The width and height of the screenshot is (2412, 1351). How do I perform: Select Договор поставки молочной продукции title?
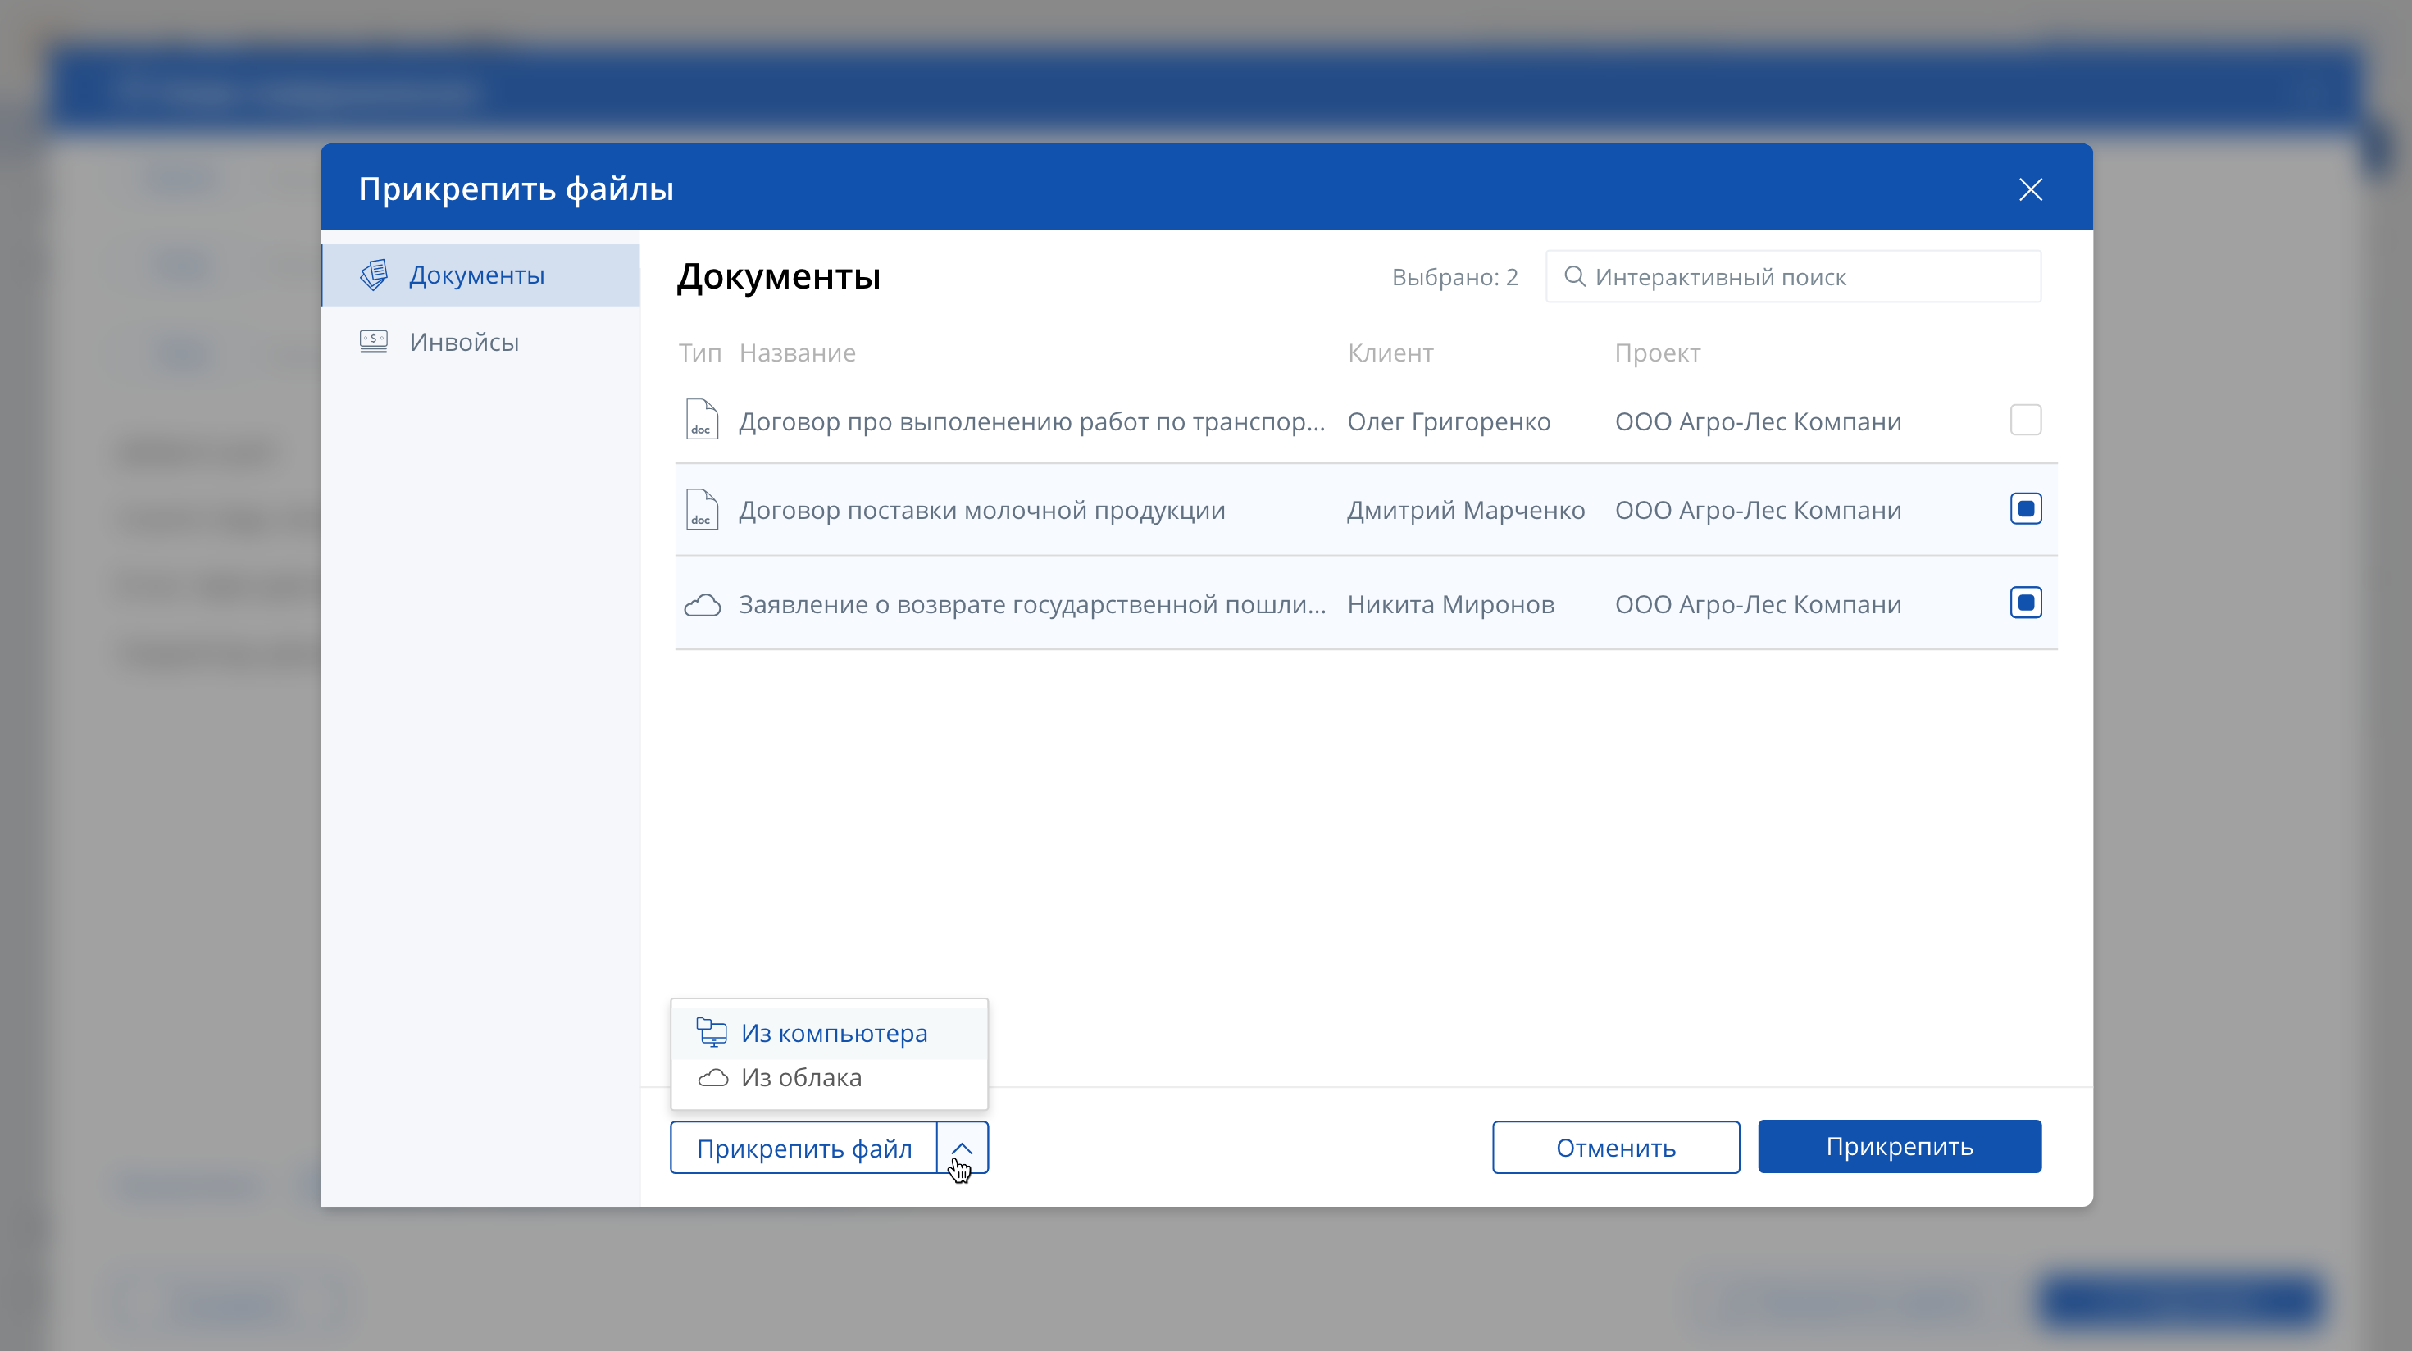(981, 510)
